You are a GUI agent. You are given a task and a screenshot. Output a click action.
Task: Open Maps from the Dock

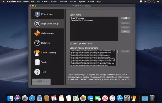pyautogui.click(x=76, y=98)
